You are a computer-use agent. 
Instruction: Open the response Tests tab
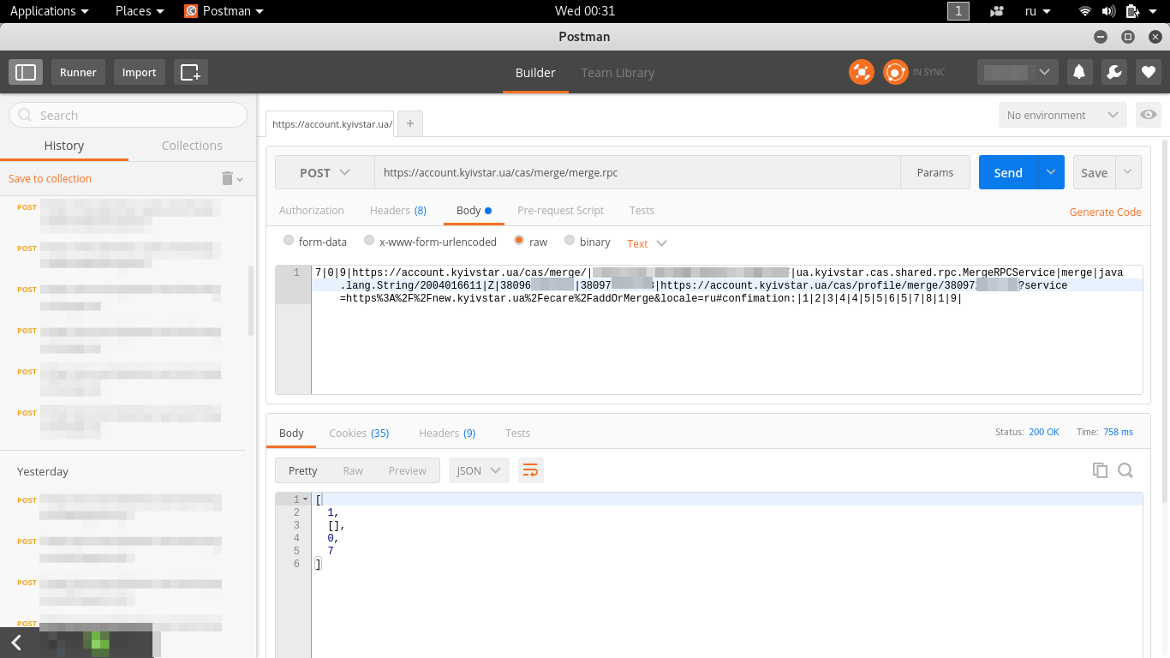(x=517, y=433)
